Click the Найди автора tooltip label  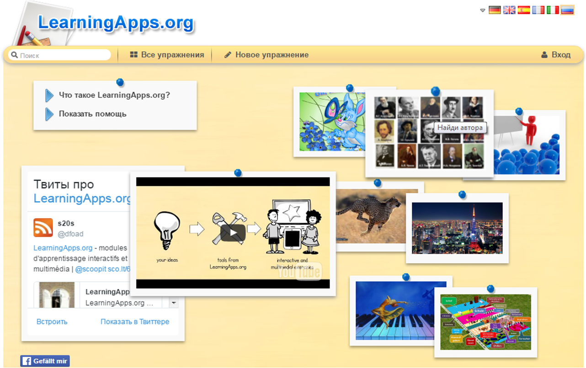click(460, 128)
